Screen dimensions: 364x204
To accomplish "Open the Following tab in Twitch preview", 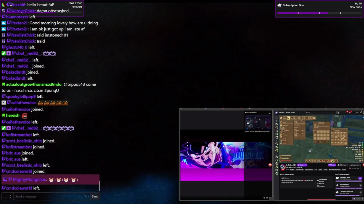I will [282, 112].
